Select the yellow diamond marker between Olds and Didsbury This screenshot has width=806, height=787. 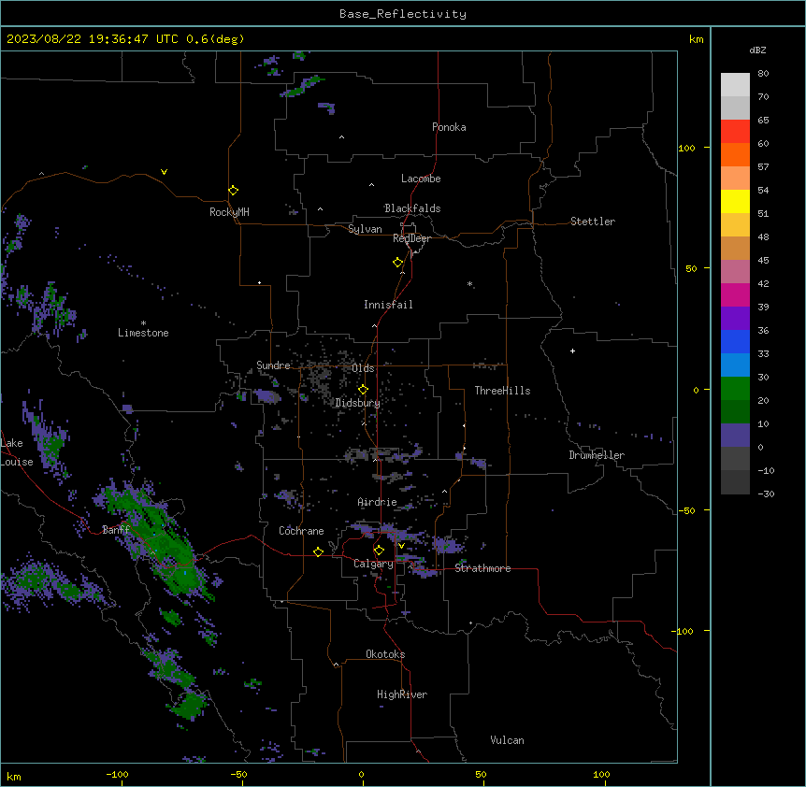[363, 389]
